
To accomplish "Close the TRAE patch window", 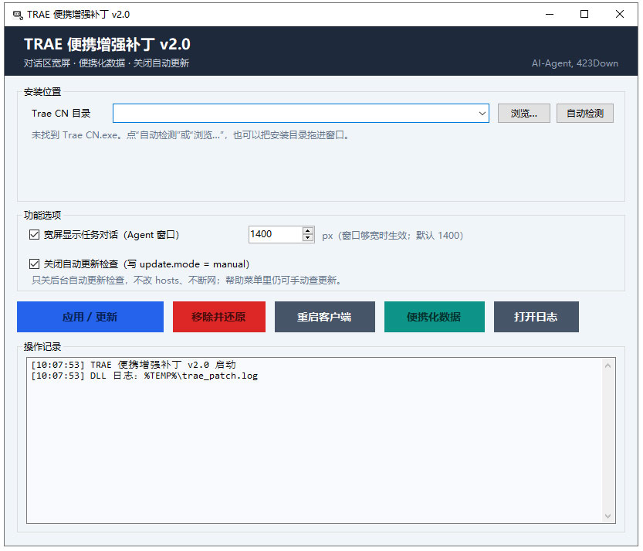I will tap(620, 15).
